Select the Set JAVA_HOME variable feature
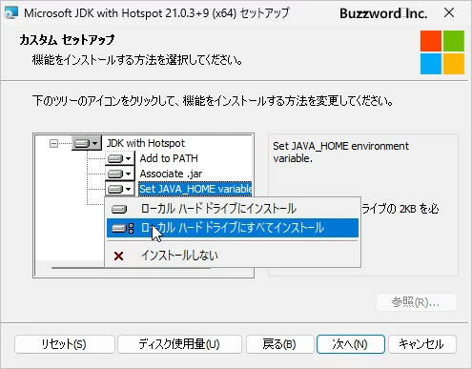The height and width of the screenshot is (369, 472). [x=195, y=189]
